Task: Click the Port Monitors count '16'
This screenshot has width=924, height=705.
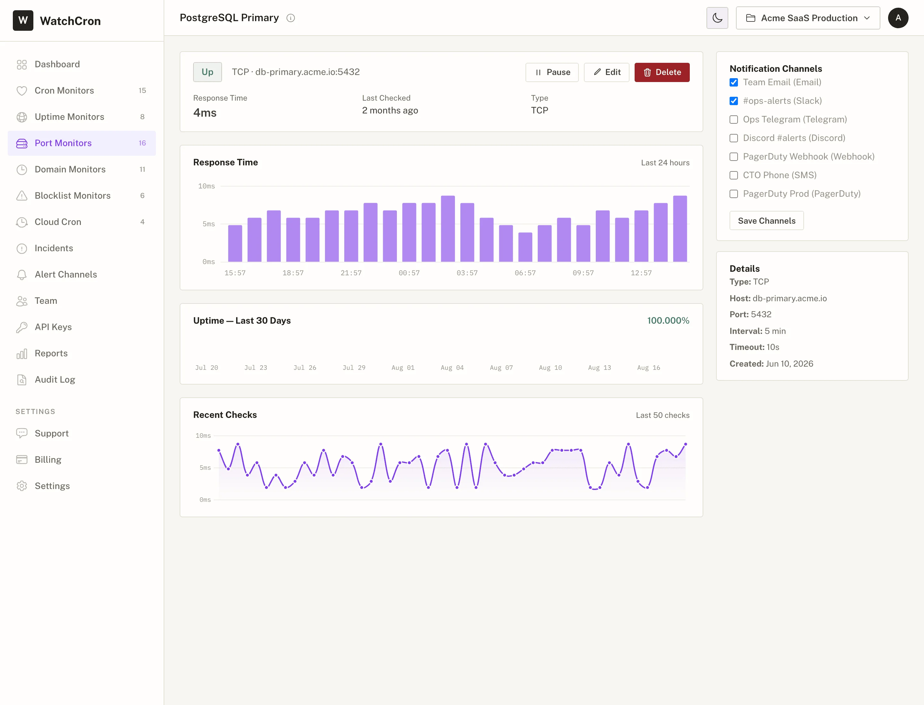Action: 142,143
